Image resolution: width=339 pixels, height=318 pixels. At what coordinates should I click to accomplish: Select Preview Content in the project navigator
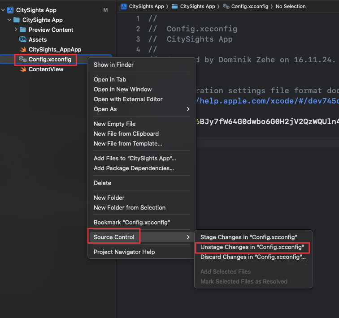coord(51,30)
